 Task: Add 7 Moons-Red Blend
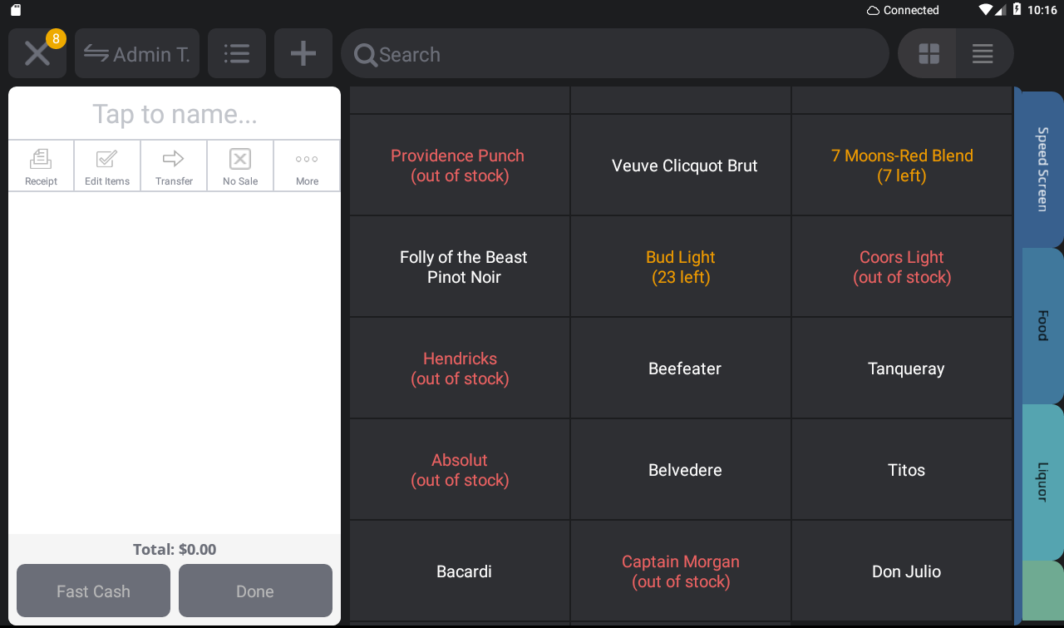pos(902,166)
